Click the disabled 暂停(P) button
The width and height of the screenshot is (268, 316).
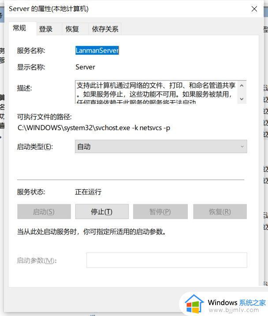point(160,211)
